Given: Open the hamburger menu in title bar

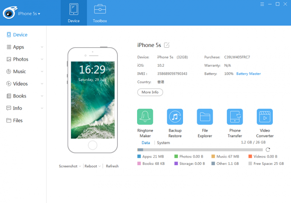Looking at the screenshot, I should (262, 4).
